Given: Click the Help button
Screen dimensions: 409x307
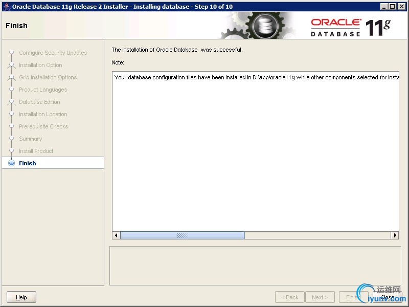Looking at the screenshot, I should (21, 297).
